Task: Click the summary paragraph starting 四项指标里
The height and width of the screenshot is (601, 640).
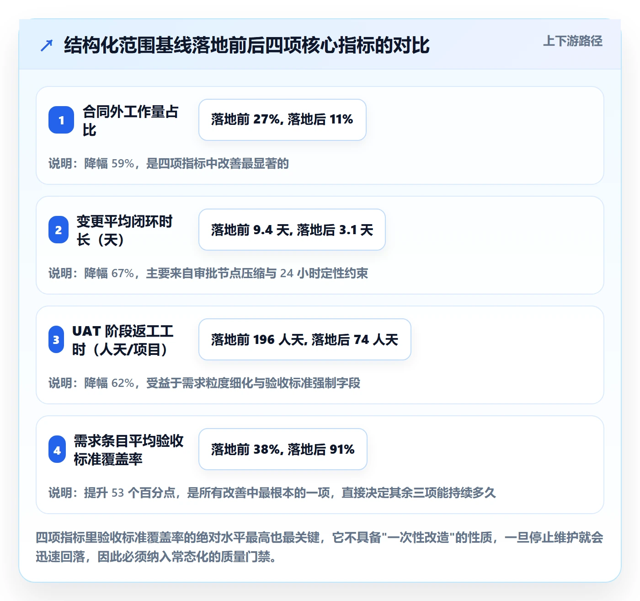Action: 320,547
